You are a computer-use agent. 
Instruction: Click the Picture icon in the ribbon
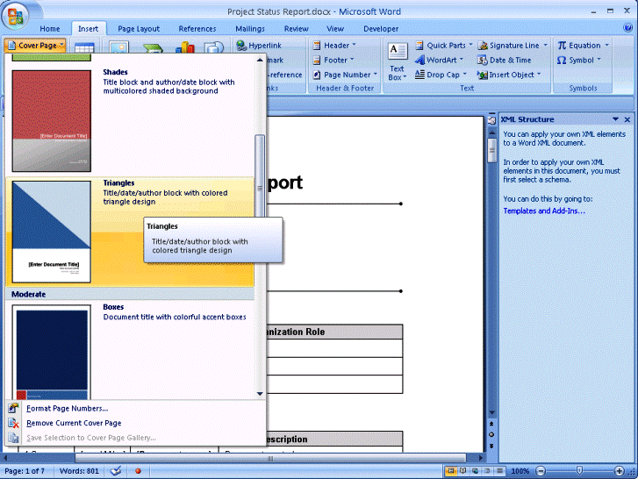118,47
